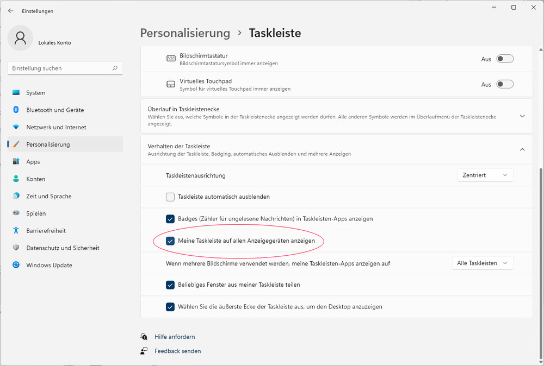
Task: Click the Taskleistenausrichtung label
Action: point(196,175)
